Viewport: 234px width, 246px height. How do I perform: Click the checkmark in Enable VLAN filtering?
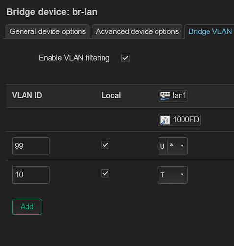tap(125, 58)
